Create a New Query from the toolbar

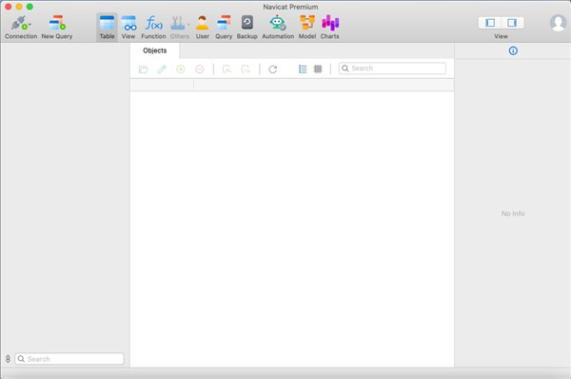[x=57, y=28]
